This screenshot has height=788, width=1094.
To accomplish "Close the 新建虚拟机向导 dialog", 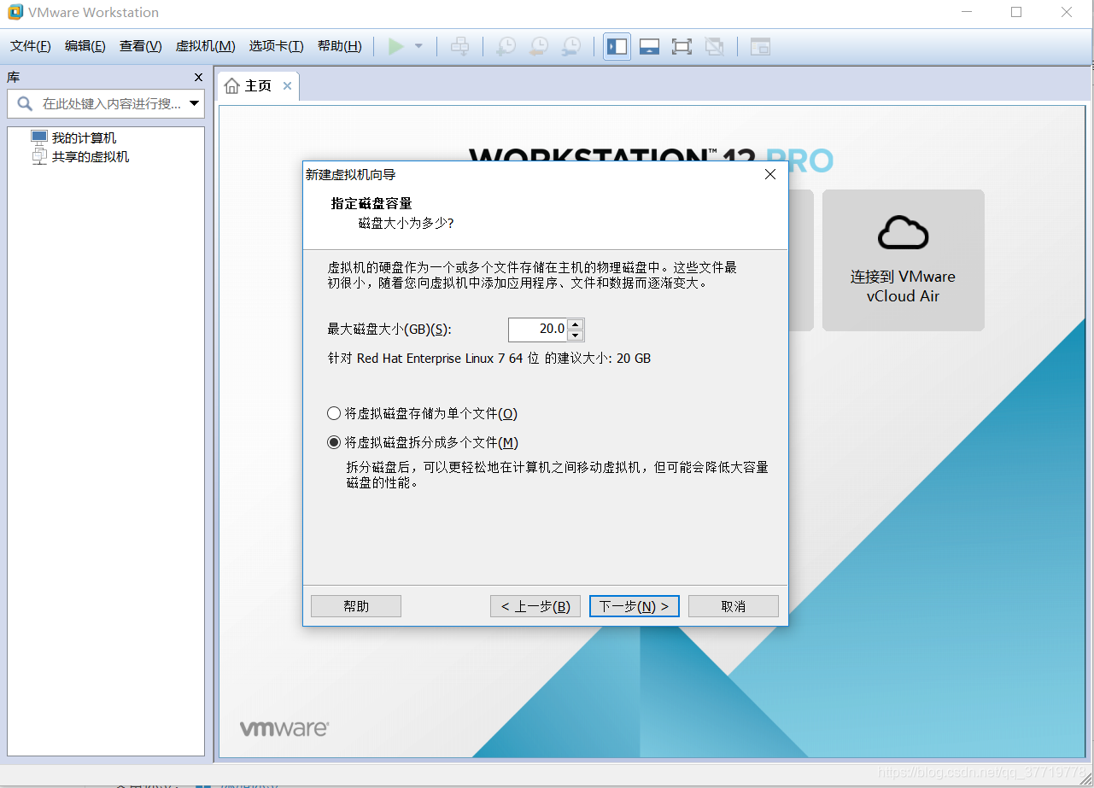I will [769, 174].
